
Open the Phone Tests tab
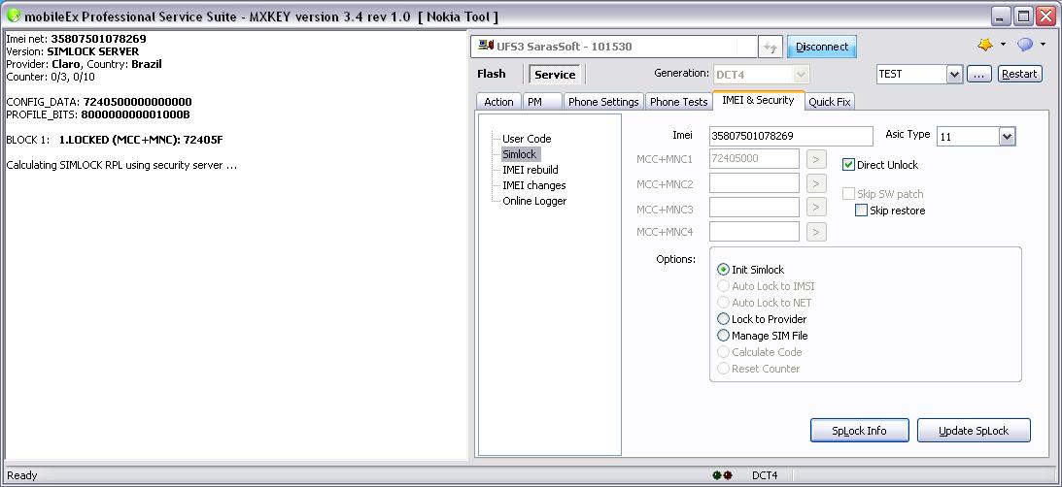(678, 102)
